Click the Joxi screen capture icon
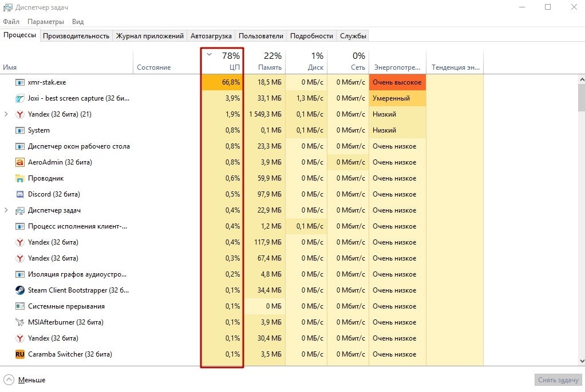This screenshot has width=585, height=392. pos(20,98)
